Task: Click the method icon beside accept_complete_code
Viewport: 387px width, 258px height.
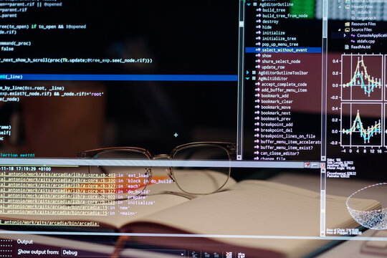Action: click(x=257, y=84)
